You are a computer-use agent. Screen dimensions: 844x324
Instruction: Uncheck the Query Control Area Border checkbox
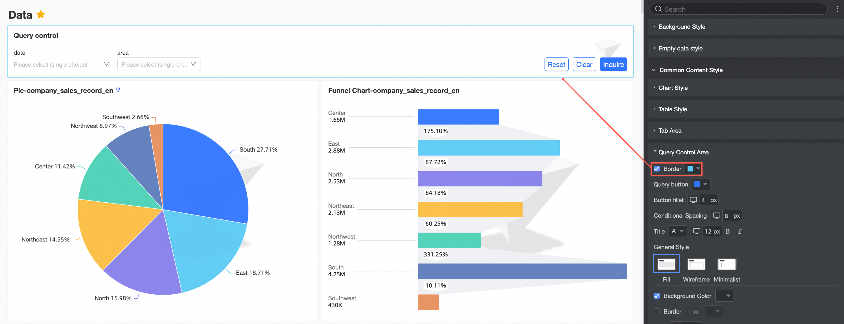point(657,169)
